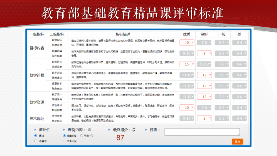Click the orange 保存 button
This screenshot has width=277, height=156.
click(237, 142)
